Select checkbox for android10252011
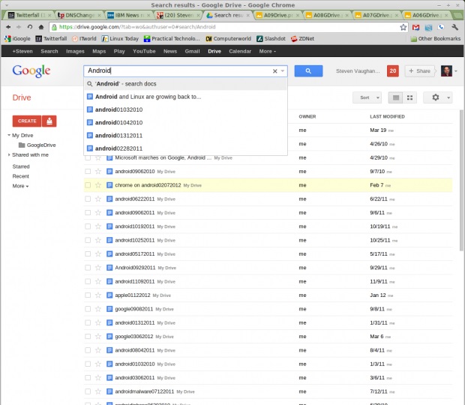 pyautogui.click(x=88, y=240)
